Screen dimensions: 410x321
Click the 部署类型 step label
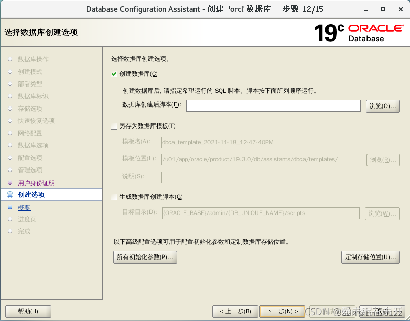pyautogui.click(x=30, y=84)
